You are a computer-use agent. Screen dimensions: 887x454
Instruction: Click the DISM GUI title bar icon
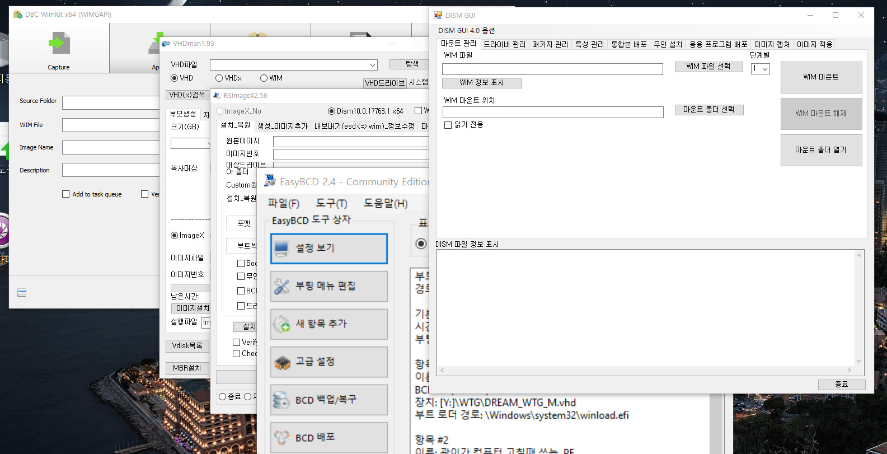[x=438, y=15]
